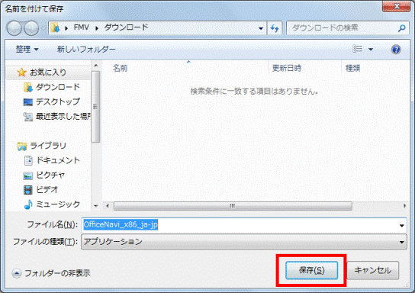Image resolution: width=415 pixels, height=293 pixels.
Task: Click file list horizontal scrollbar thumb
Action: point(233,206)
